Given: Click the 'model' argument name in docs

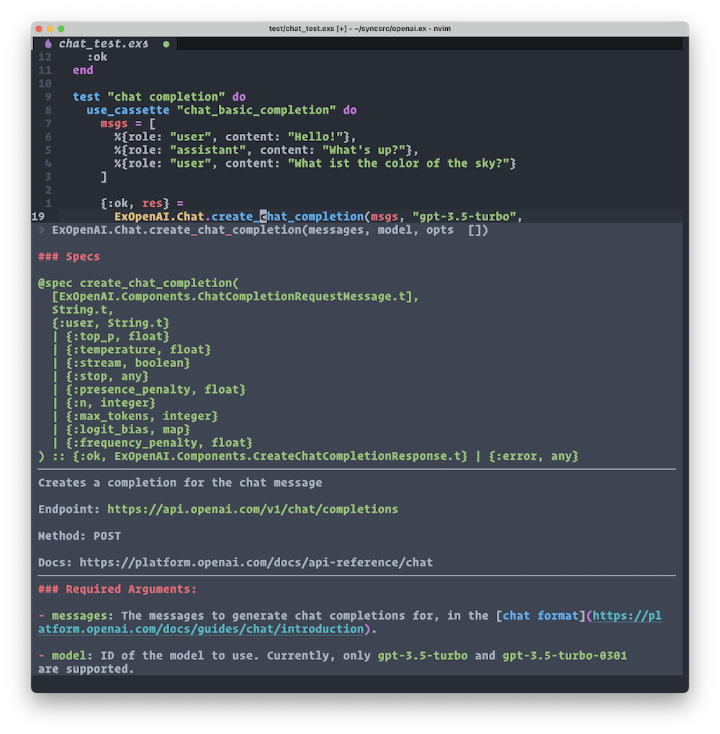Looking at the screenshot, I should (69, 656).
